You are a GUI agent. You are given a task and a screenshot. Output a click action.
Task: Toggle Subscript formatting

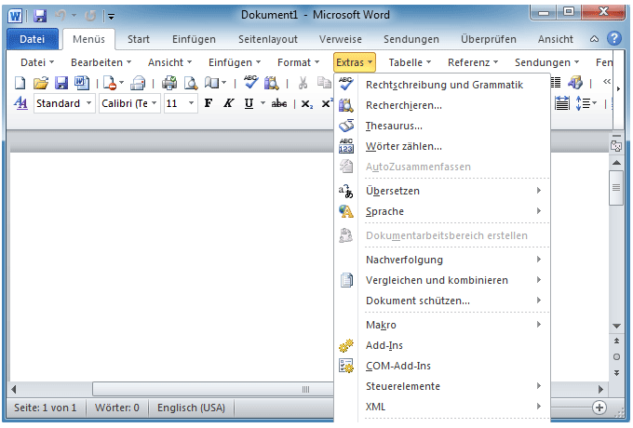(x=307, y=104)
